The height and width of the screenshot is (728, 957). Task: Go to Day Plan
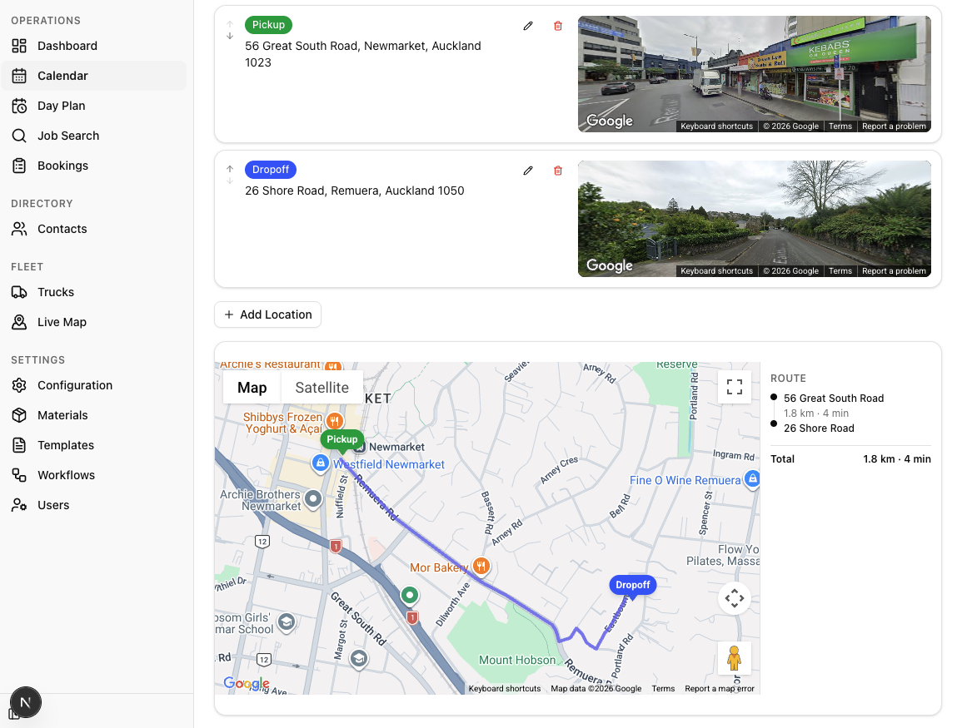pos(93,106)
